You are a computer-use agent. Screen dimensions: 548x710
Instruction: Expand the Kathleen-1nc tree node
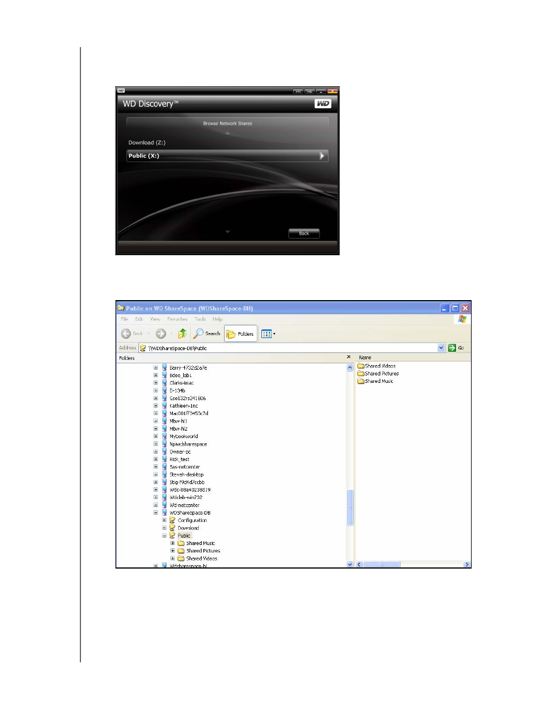click(x=155, y=406)
